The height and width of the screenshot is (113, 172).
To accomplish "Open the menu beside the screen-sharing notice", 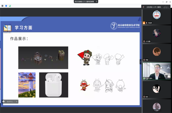I will [x=97, y=2].
